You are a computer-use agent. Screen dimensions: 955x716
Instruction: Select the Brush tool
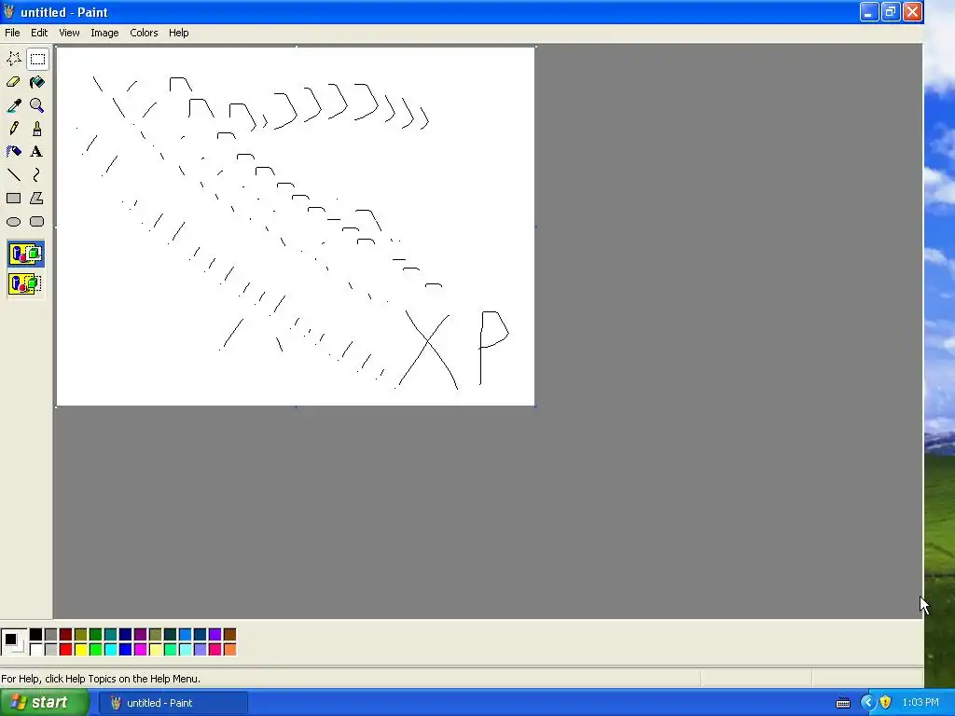point(37,129)
